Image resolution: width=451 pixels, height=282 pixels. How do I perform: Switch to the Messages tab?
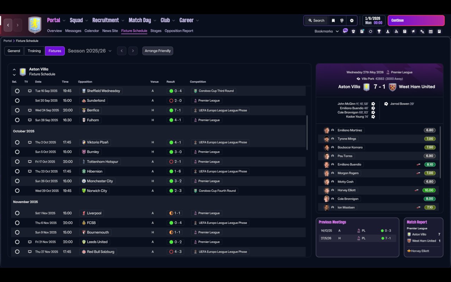click(73, 31)
